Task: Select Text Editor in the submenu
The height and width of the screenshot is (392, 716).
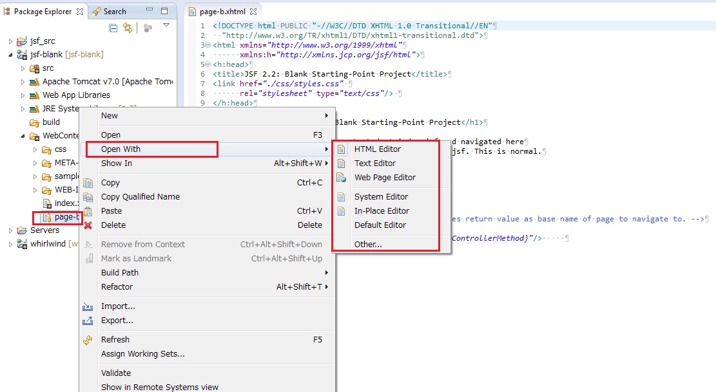Action: (x=374, y=163)
